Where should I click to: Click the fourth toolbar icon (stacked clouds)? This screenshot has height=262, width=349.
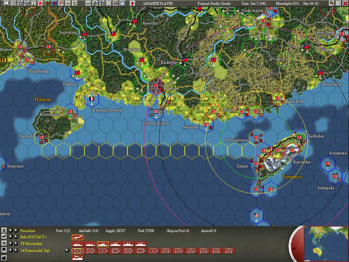click(x=27, y=3)
